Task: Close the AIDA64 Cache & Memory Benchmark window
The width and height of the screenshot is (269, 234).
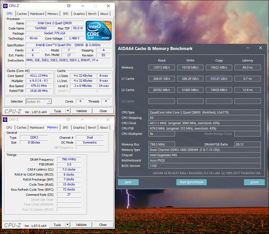Action: [x=260, y=48]
